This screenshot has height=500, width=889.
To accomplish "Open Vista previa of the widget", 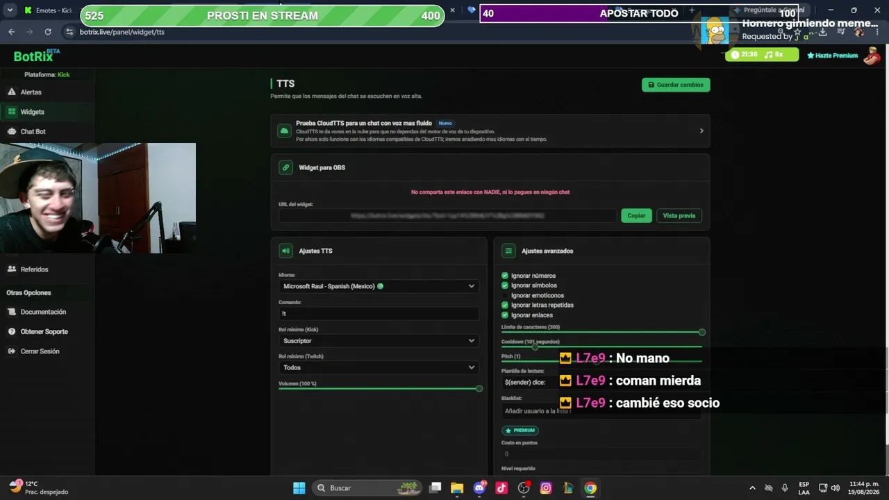I will [679, 216].
